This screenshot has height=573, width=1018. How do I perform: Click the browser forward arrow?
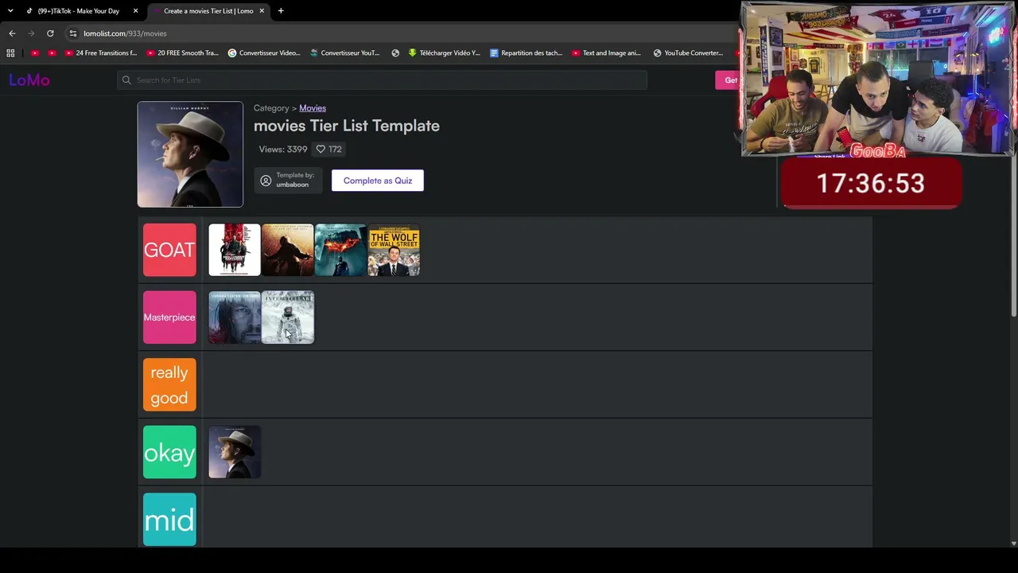pyautogui.click(x=31, y=33)
